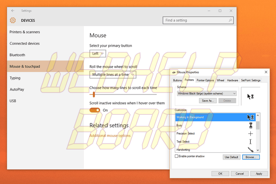Select the Handwriting pen cursor entry
Viewport: 276px width, 184px height.
(216, 150)
